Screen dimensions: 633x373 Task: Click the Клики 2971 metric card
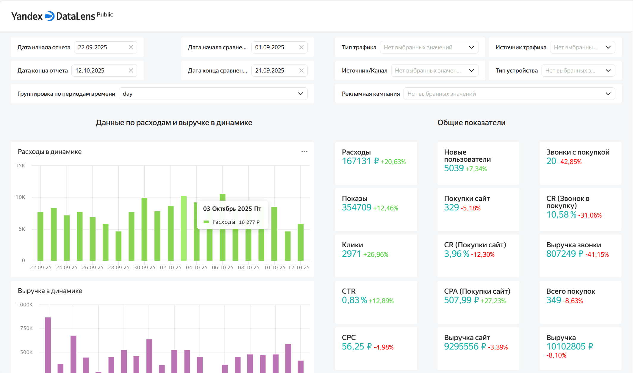pos(376,256)
